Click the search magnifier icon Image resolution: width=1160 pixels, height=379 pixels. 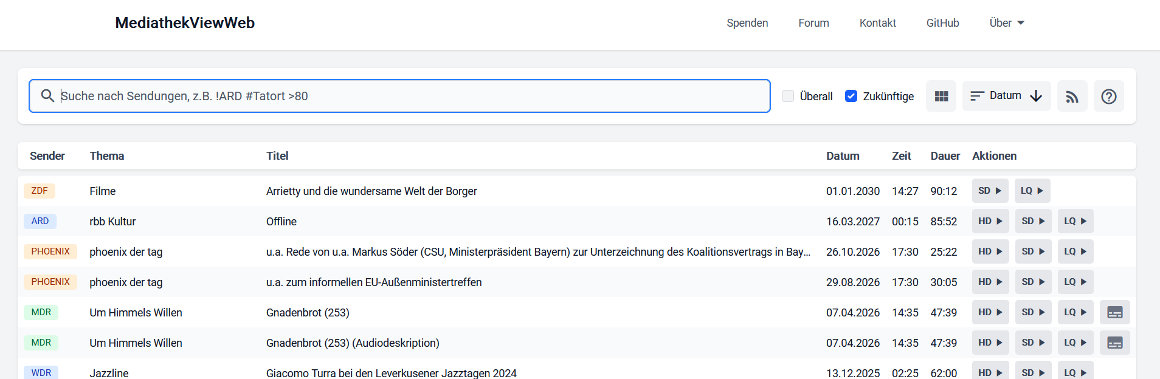[47, 96]
